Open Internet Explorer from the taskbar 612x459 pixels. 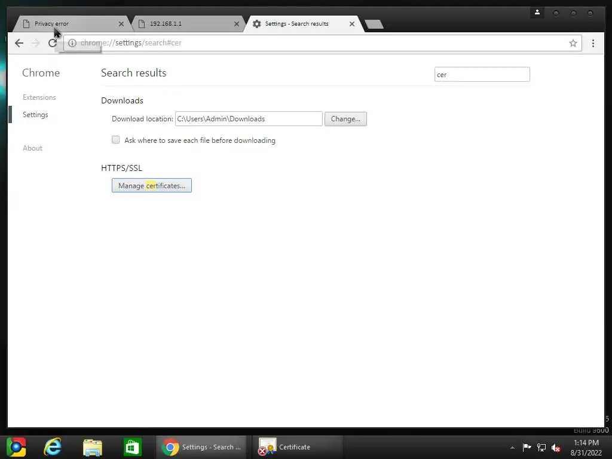[x=53, y=447]
